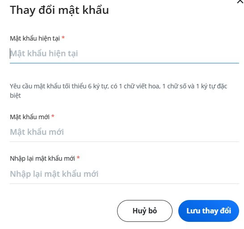Click red asterisk beside Mật khẩu hiện tại
The height and width of the screenshot is (229, 244).
[x=63, y=37]
